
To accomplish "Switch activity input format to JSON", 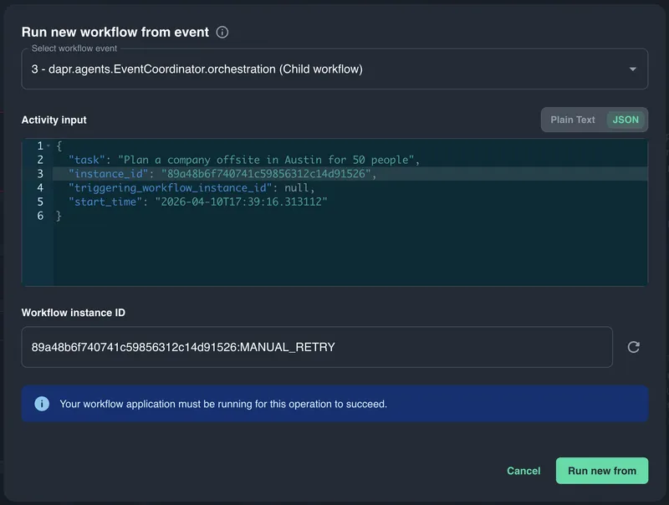I will tap(626, 120).
